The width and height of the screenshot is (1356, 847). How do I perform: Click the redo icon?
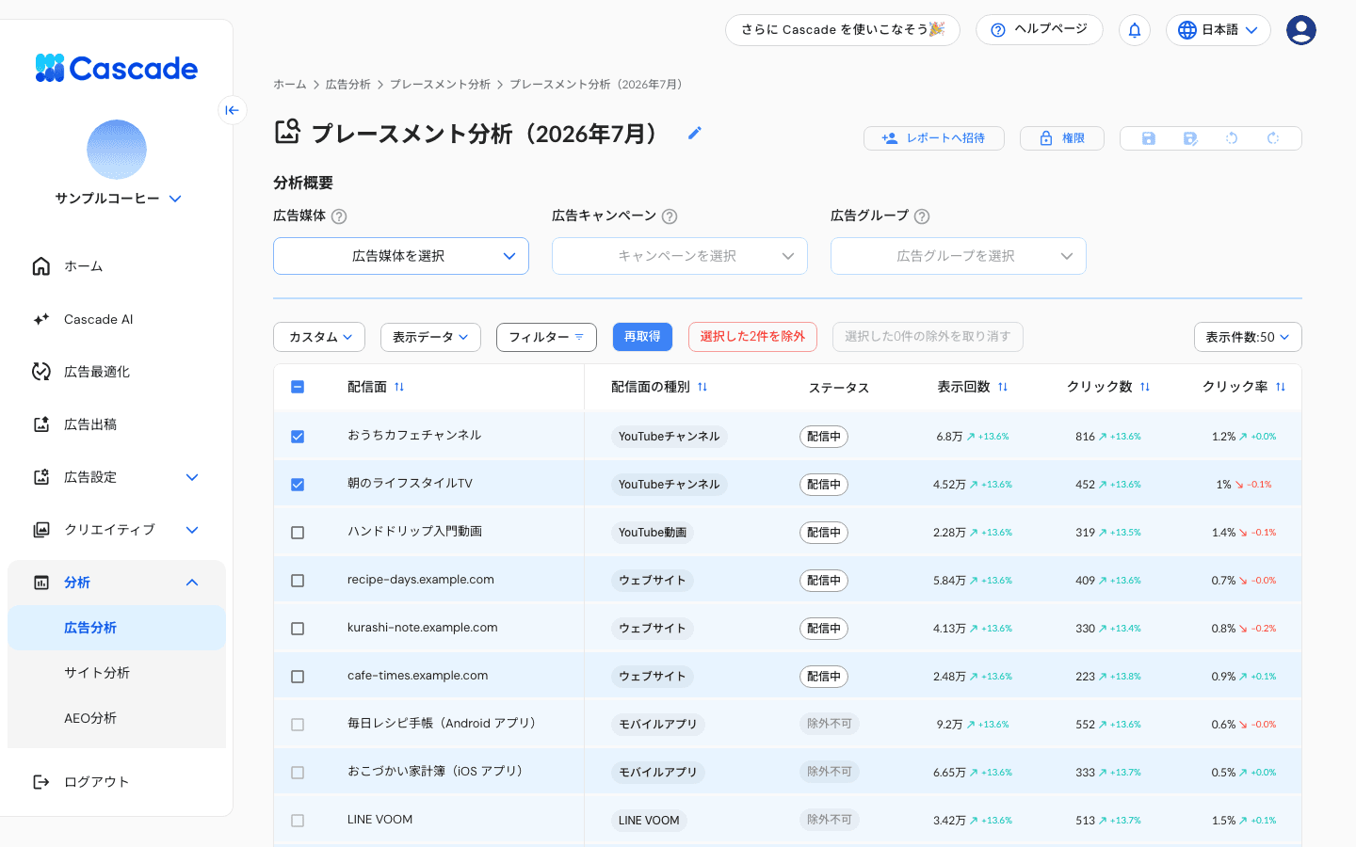(1273, 138)
